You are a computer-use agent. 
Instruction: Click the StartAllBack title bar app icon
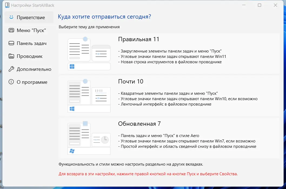7,5
